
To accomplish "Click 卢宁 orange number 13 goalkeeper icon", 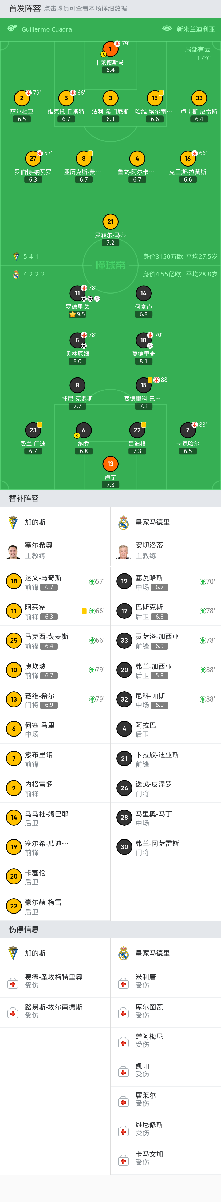I will click(111, 464).
